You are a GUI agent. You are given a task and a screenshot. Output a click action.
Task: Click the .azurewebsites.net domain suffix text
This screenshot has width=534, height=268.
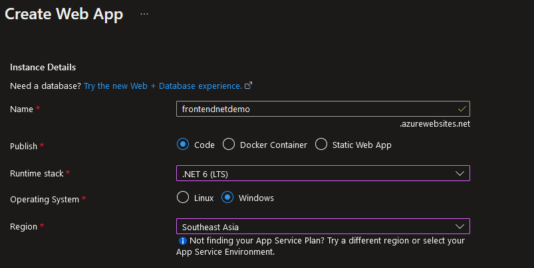pyautogui.click(x=435, y=123)
